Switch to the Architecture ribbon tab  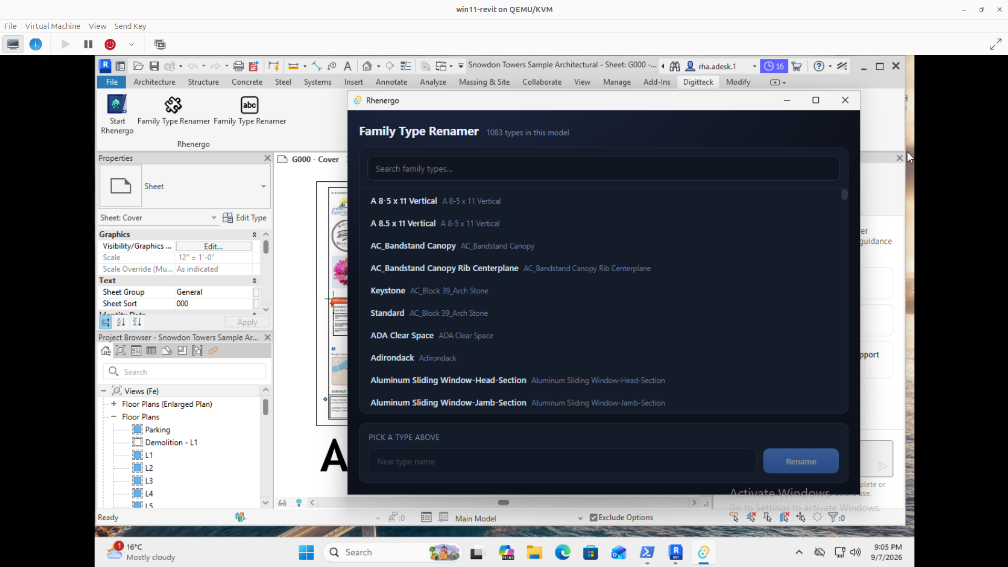(x=155, y=82)
